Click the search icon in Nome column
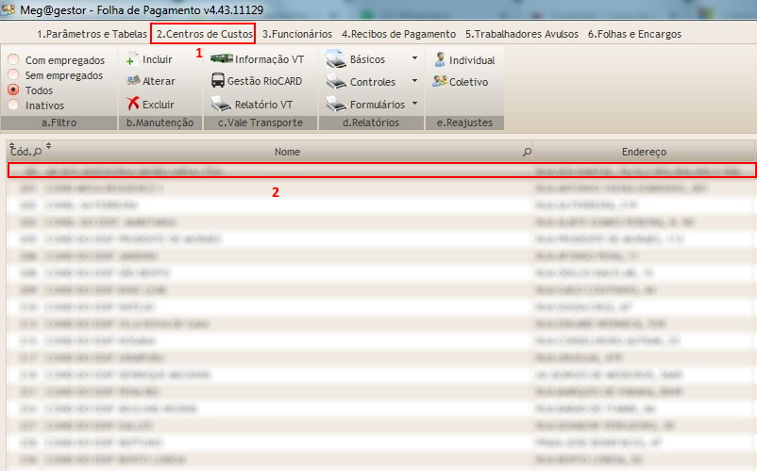 click(x=527, y=152)
